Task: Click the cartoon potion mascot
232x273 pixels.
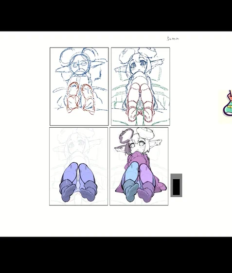Action: (228, 103)
